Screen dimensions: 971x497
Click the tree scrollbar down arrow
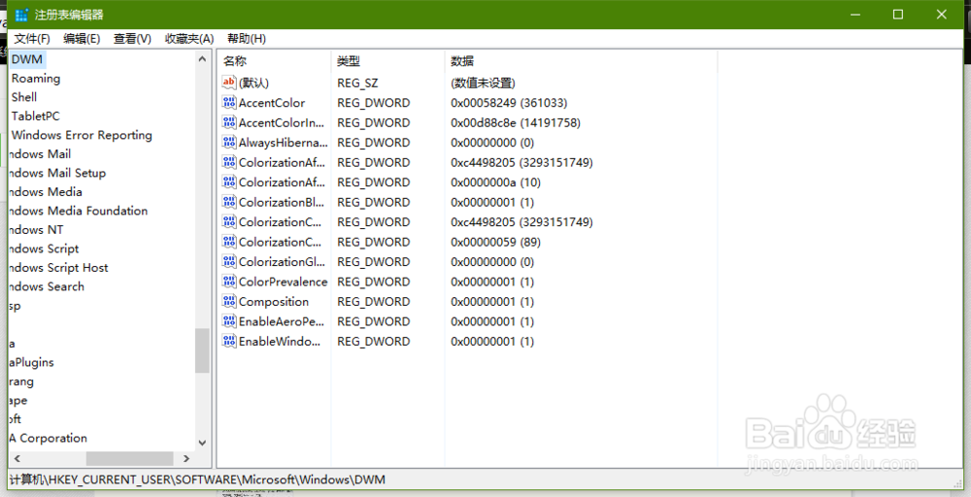(202, 443)
